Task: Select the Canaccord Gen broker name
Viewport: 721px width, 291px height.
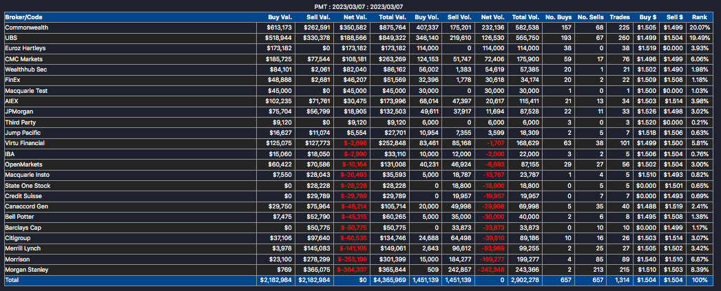Action: [26, 207]
